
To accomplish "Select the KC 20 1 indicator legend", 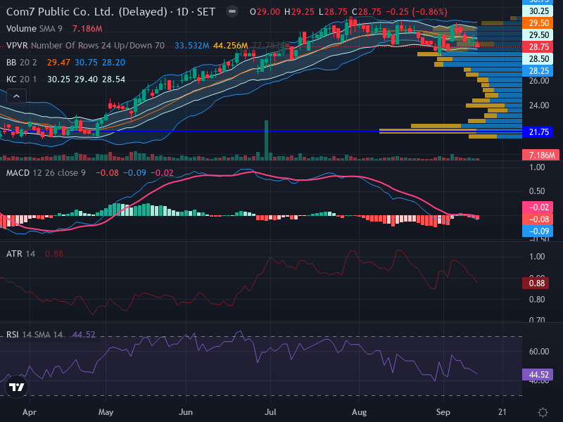I will [22, 79].
